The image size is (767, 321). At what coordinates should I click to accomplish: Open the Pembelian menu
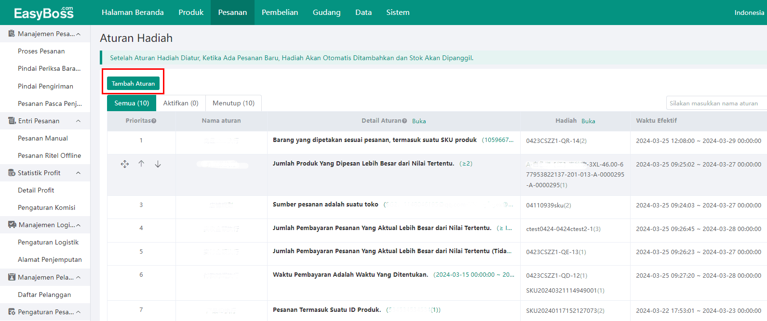280,13
